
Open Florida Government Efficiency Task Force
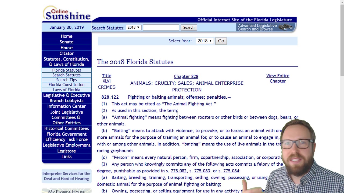coord(66,137)
